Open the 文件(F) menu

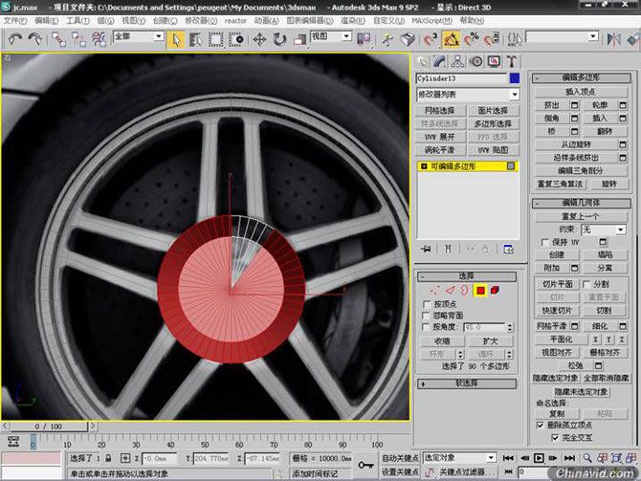coord(14,20)
